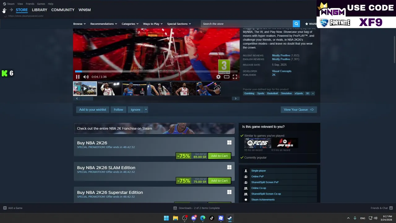The width and height of the screenshot is (396, 223).
Task: Switch to the COMMUNITY tab
Action: point(63,10)
